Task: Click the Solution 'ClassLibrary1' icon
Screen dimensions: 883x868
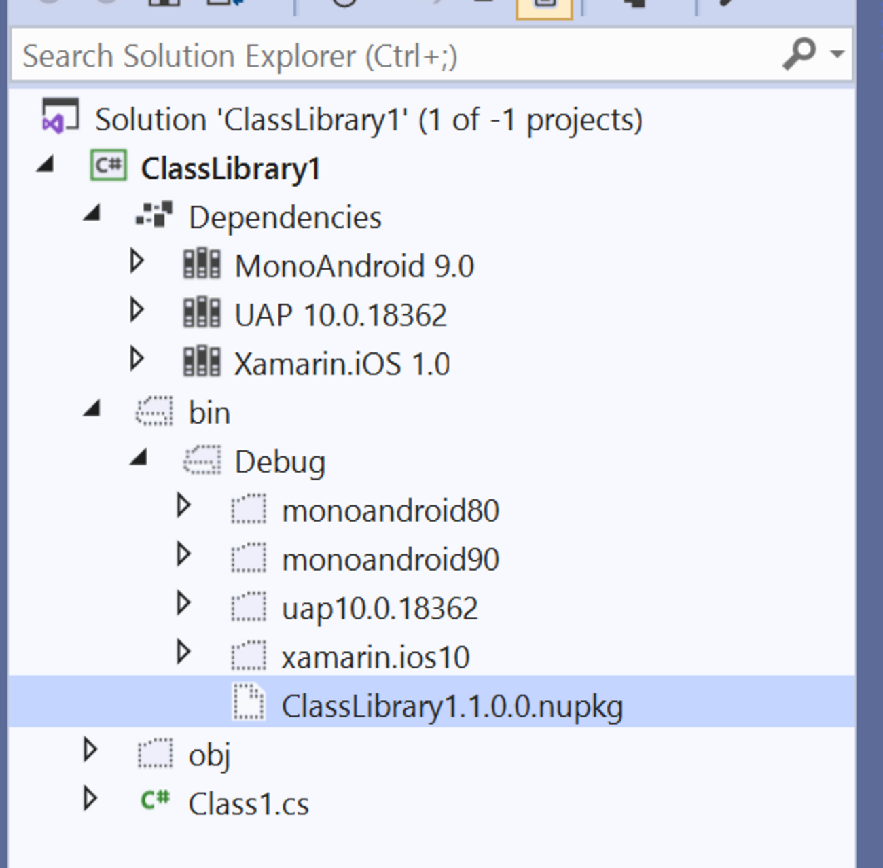Action: pyautogui.click(x=60, y=117)
